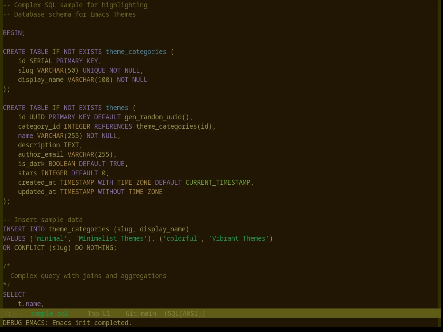Click the 'CURRENT_TIMESTAMP' keyword
The width and height of the screenshot is (443, 332).
(x=218, y=182)
